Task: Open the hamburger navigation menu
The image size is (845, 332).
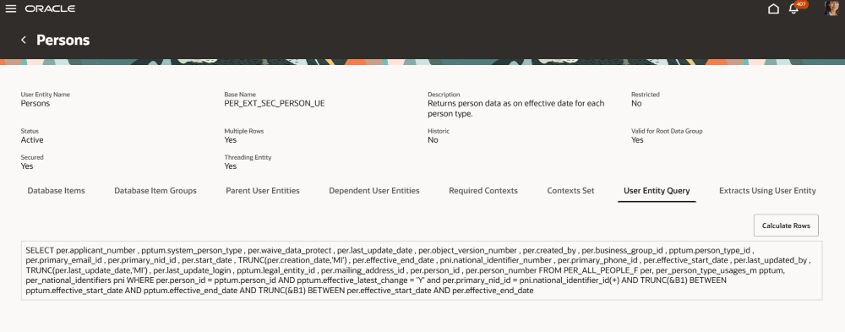Action: coord(11,8)
